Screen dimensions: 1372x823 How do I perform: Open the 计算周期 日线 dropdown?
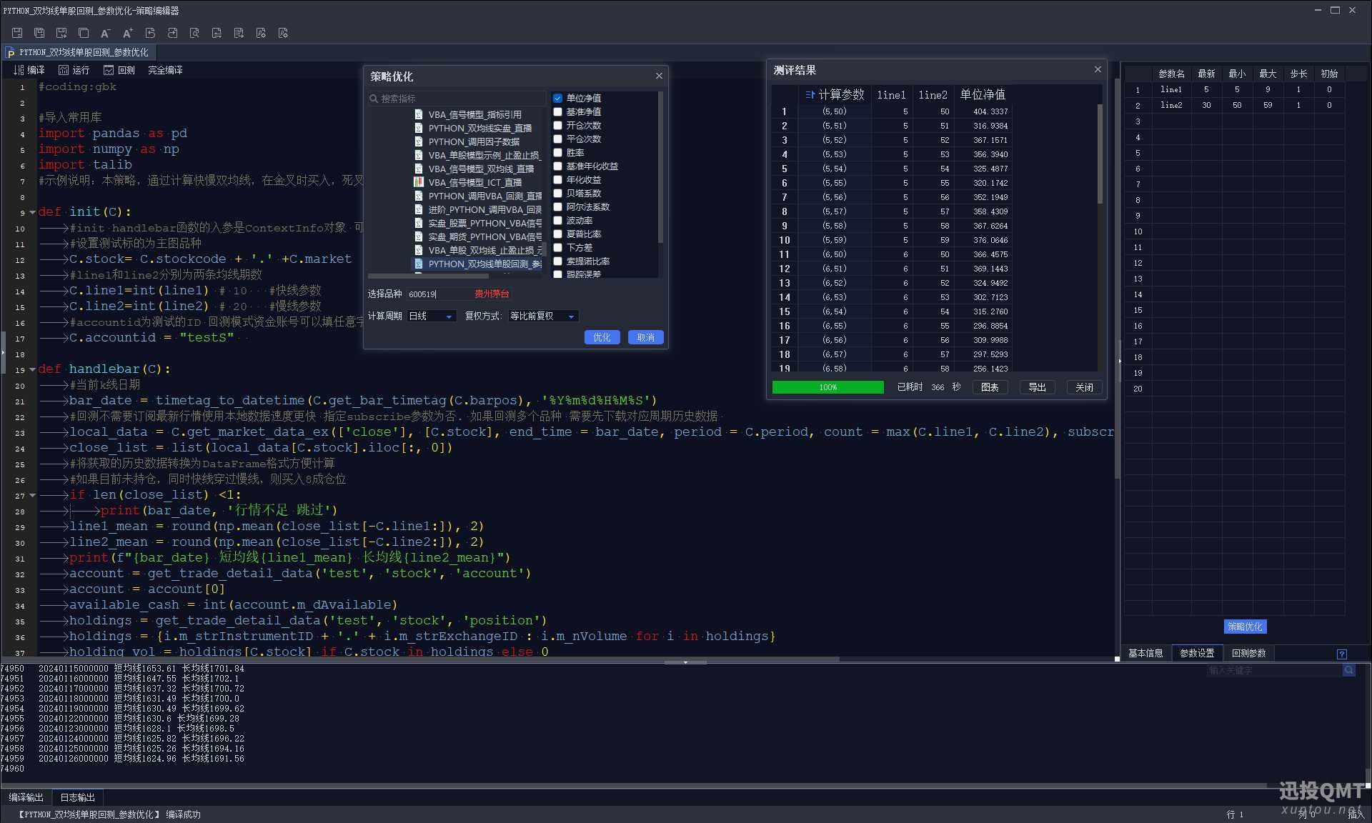(x=432, y=316)
